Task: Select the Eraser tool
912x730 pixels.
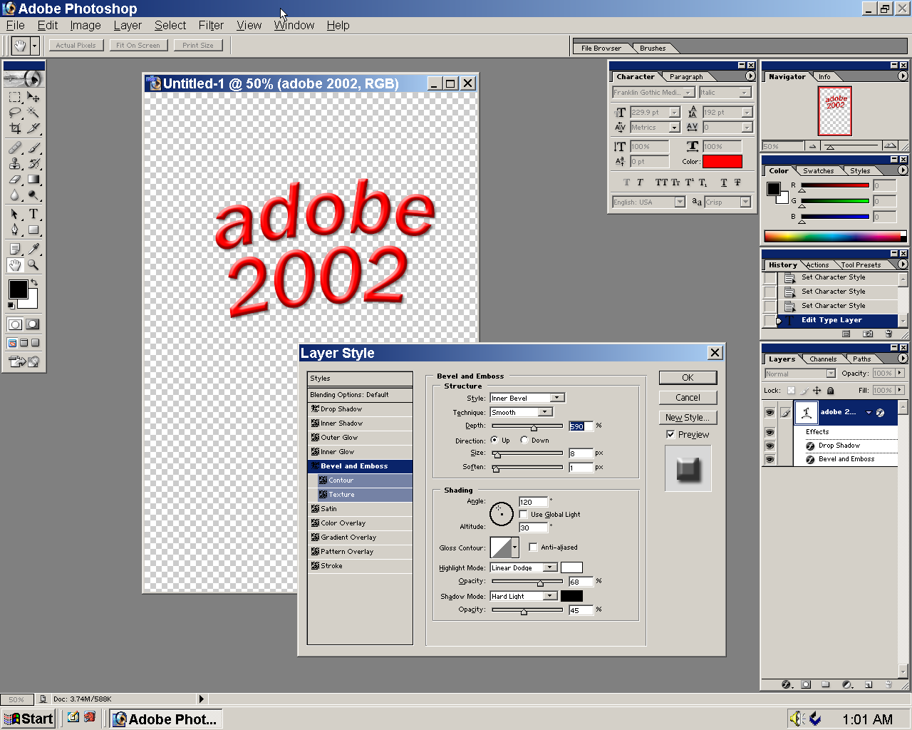Action: [x=15, y=179]
